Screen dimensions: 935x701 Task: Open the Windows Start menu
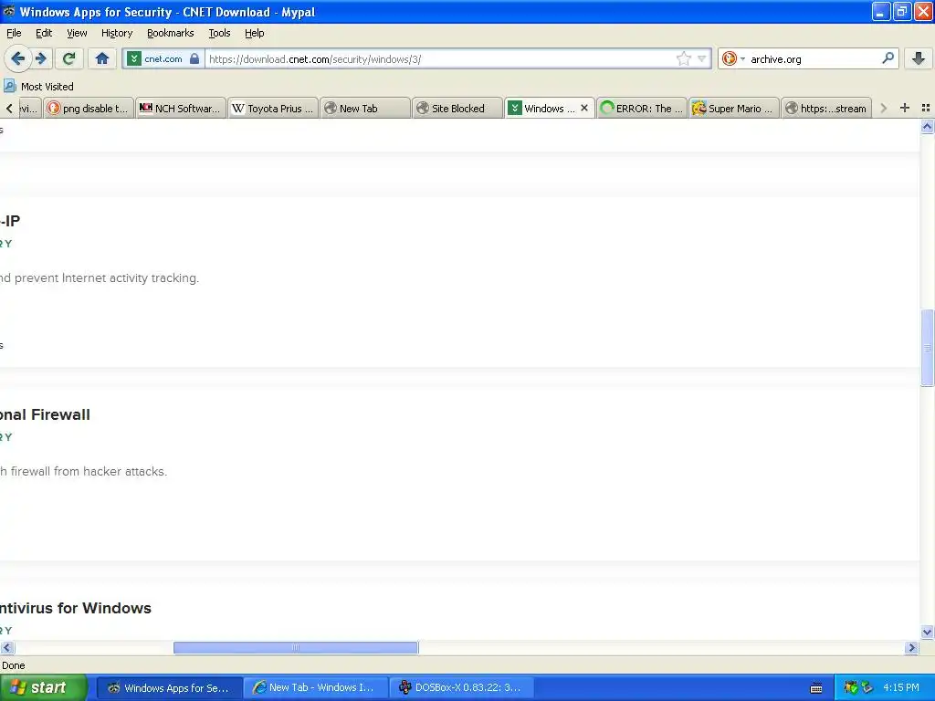(x=43, y=687)
